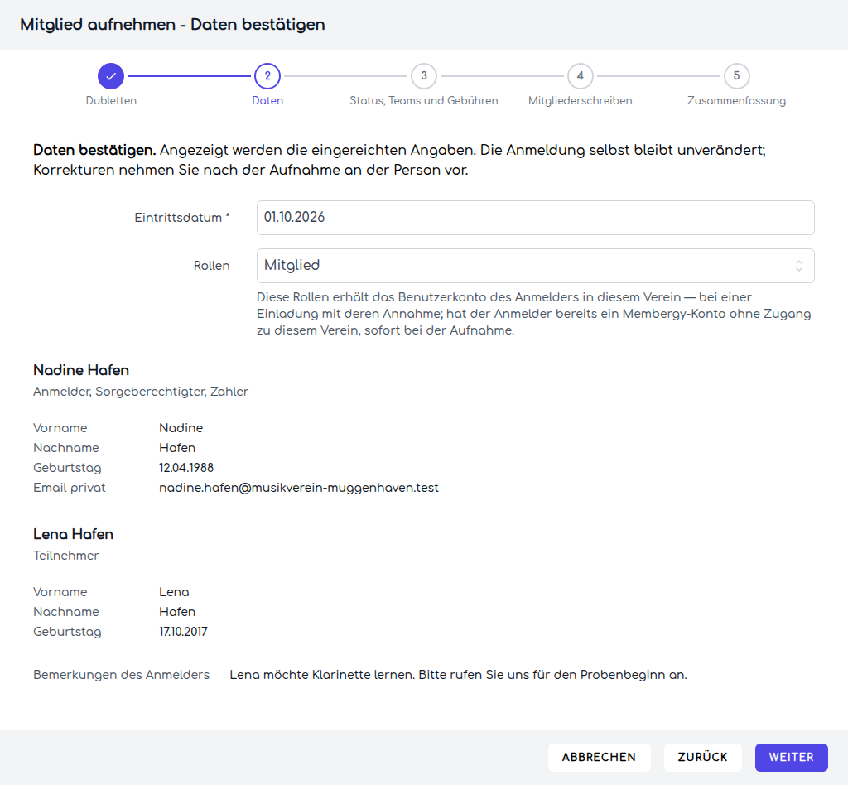The image size is (848, 785).
Task: Click the Mitgliederschreiben step label
Action: (x=581, y=100)
